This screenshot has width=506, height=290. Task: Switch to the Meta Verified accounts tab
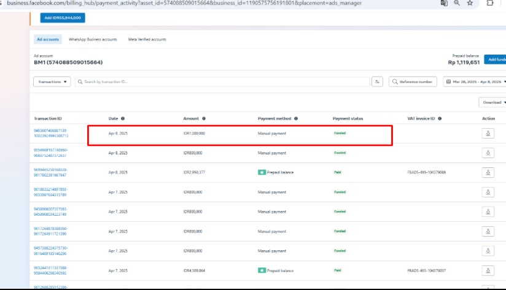point(147,39)
